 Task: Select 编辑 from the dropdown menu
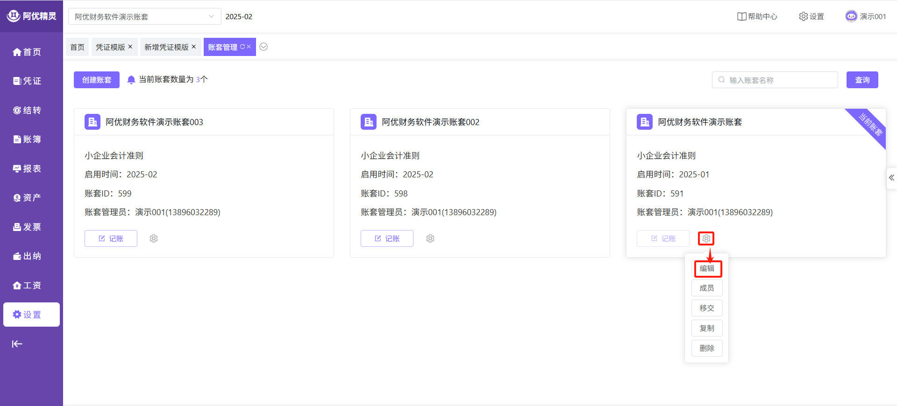click(x=707, y=268)
